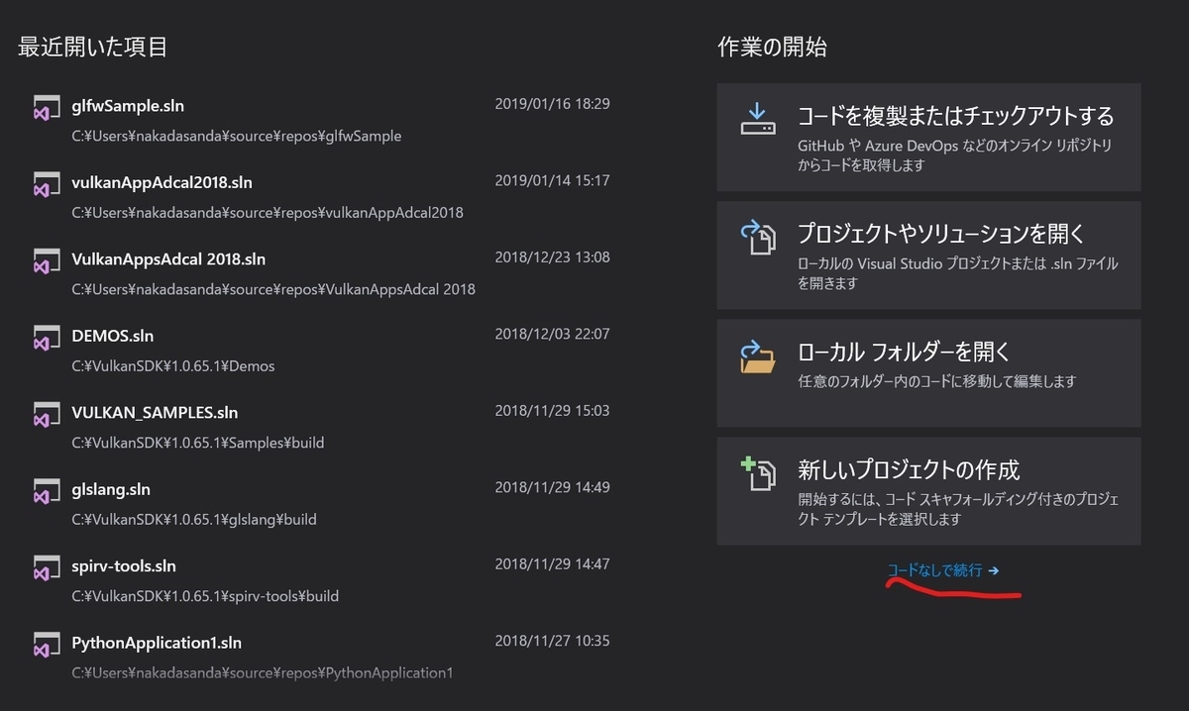Click the VULKAN_SAMPLES.sln solution icon
This screenshot has height=711, width=1189.
click(47, 414)
